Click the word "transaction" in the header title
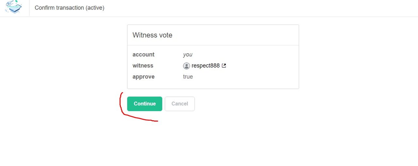This screenshot has width=418, height=166. [70, 8]
